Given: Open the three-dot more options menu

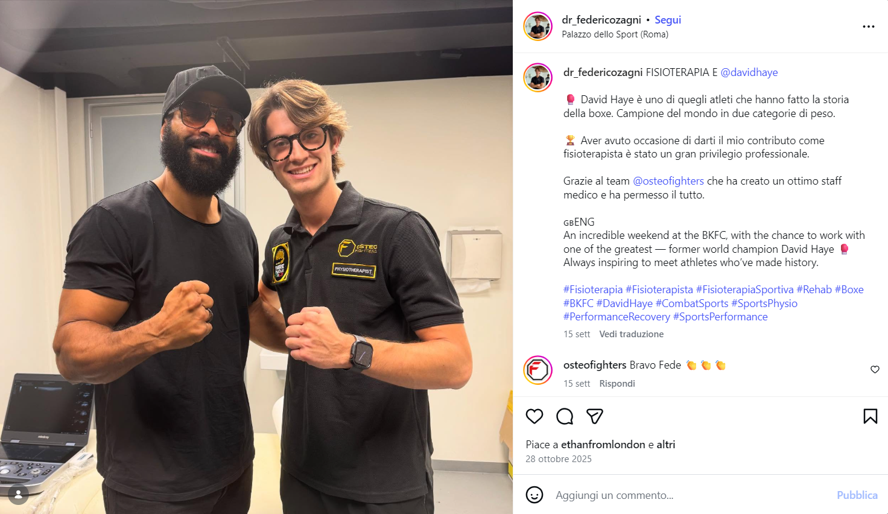Looking at the screenshot, I should click(869, 27).
